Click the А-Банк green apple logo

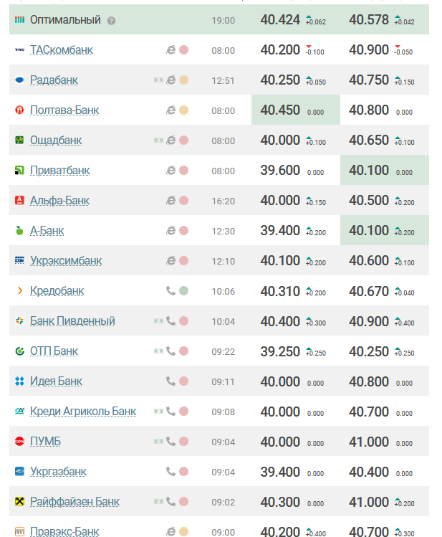coord(20,231)
